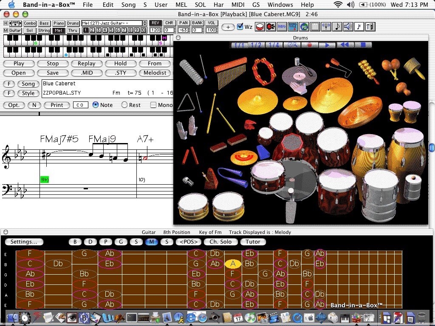Click the Blue Caberet song title field

tap(107, 84)
